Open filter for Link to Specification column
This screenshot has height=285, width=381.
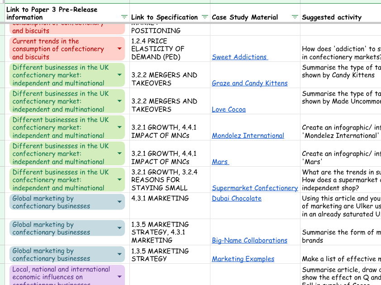click(x=205, y=17)
